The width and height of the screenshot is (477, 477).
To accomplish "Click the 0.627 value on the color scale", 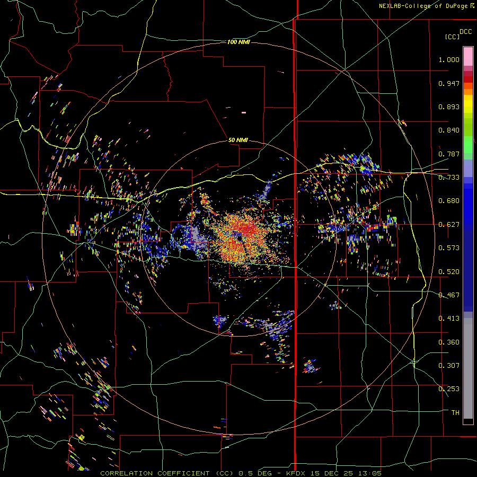I will pos(449,225).
